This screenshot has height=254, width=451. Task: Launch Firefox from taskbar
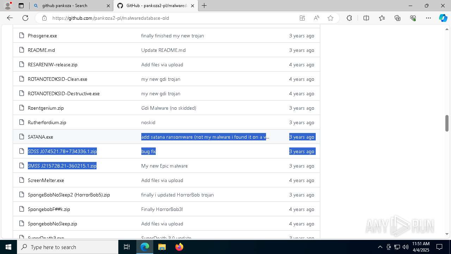(179, 247)
